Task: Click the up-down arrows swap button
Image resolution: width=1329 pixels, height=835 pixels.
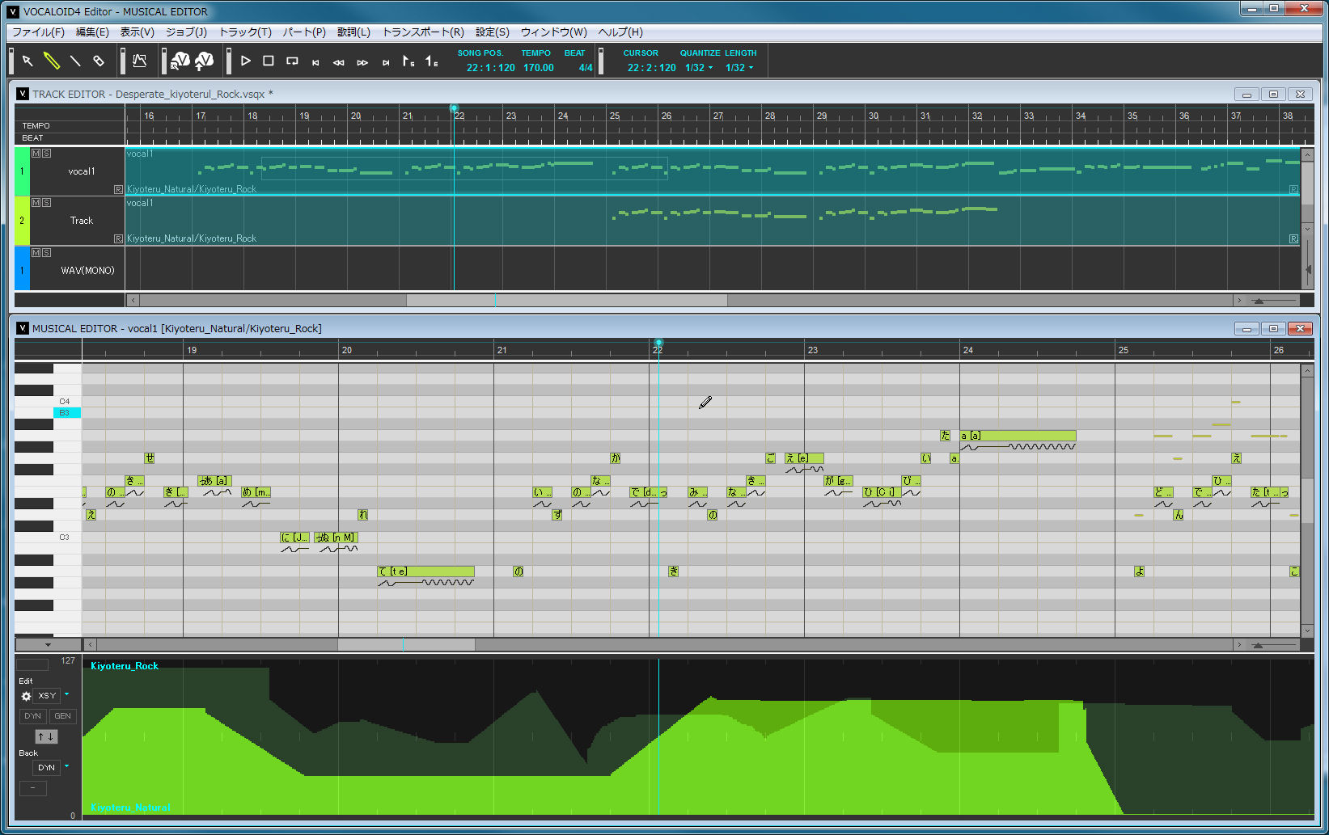Action: (46, 736)
